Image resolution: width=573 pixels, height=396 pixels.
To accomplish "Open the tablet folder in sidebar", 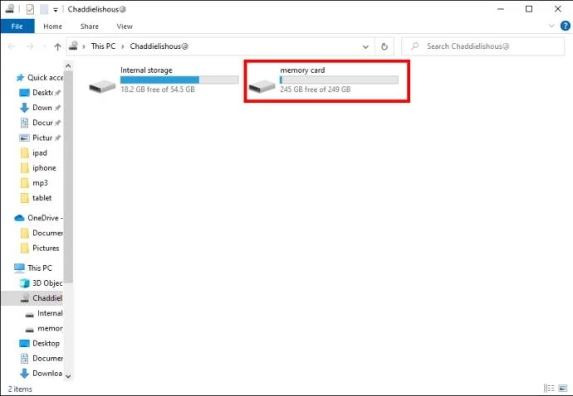I will [36, 198].
